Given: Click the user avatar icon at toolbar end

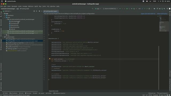Looking at the screenshot, I should pyautogui.click(x=170, y=9).
